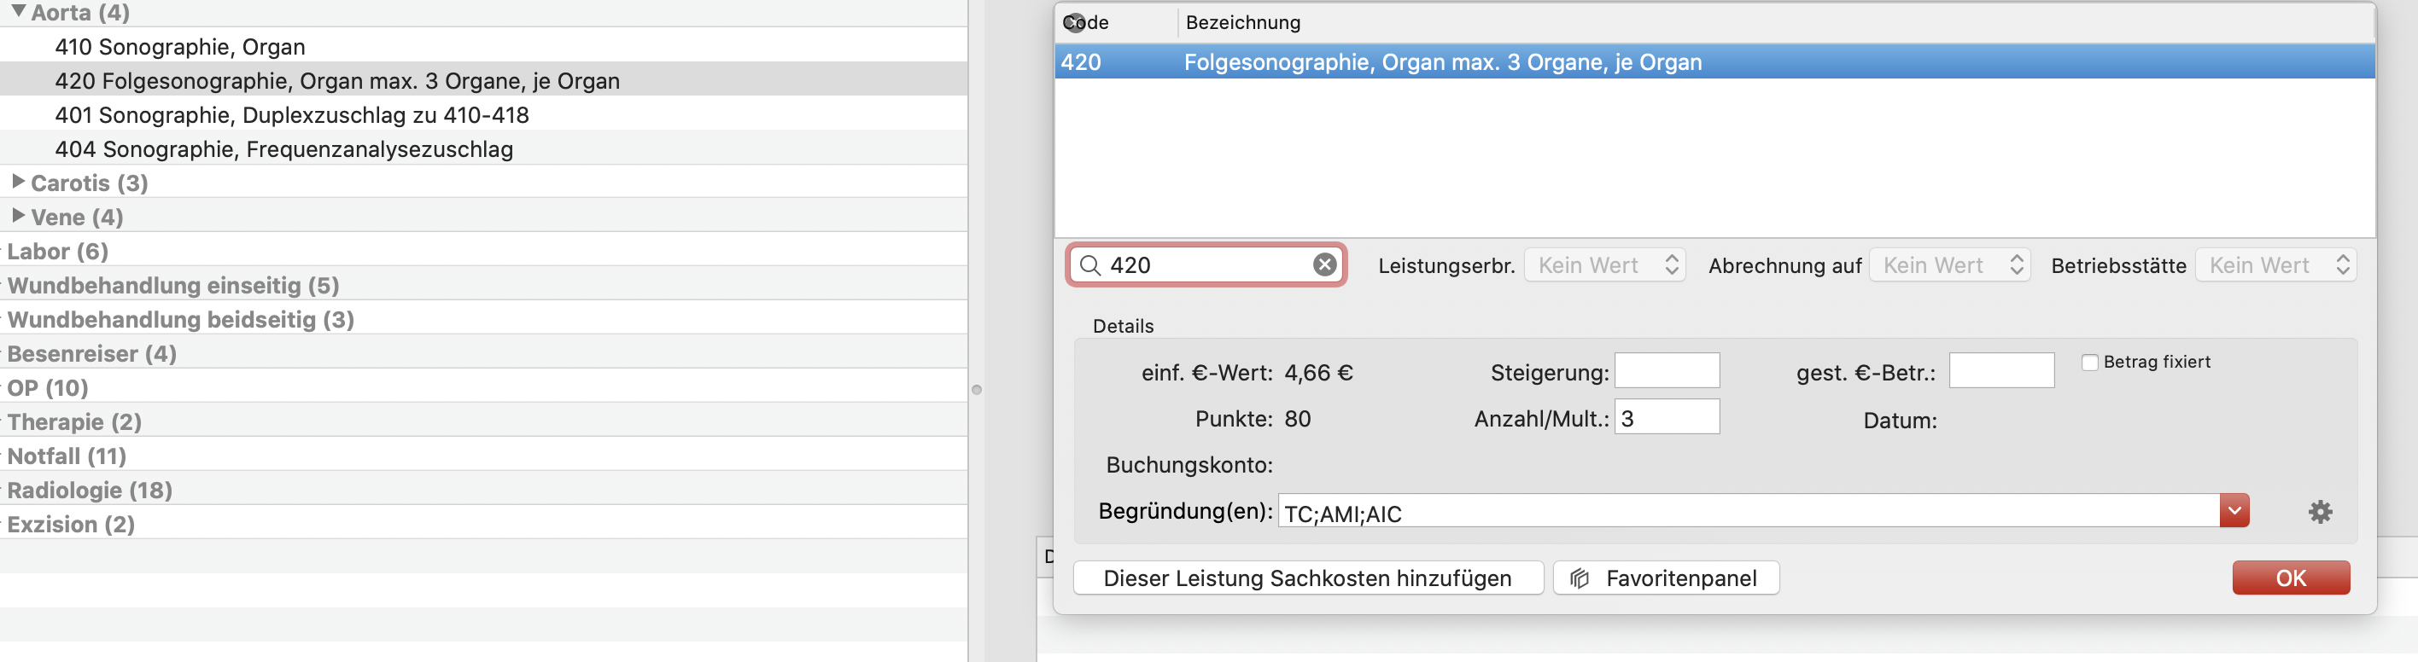
Task: Click the Anzahl/Mult. field
Action: pos(1666,417)
